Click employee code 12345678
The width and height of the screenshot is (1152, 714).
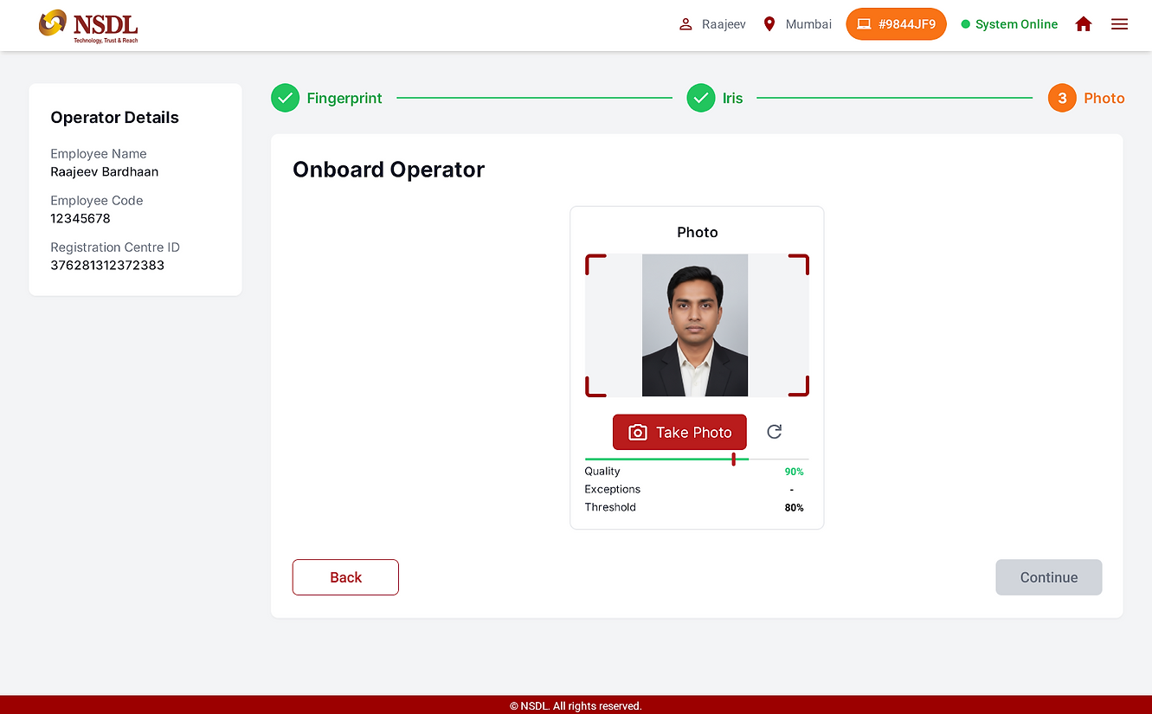(80, 218)
